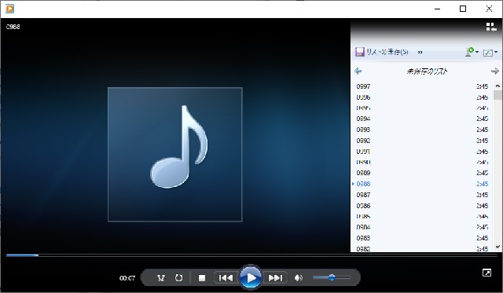Click the 00:07 elapsed time display
This screenshot has height=293, width=503.
[127, 278]
